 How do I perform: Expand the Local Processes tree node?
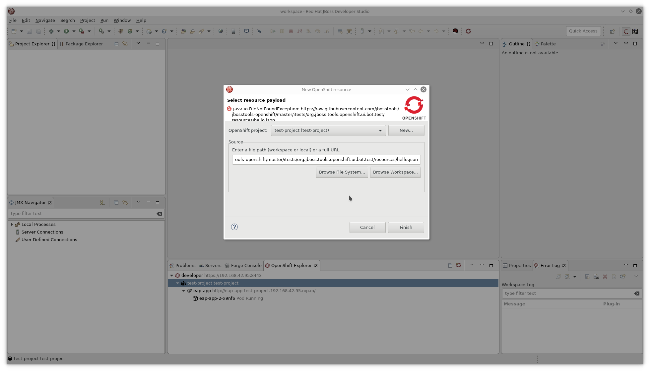(12, 225)
